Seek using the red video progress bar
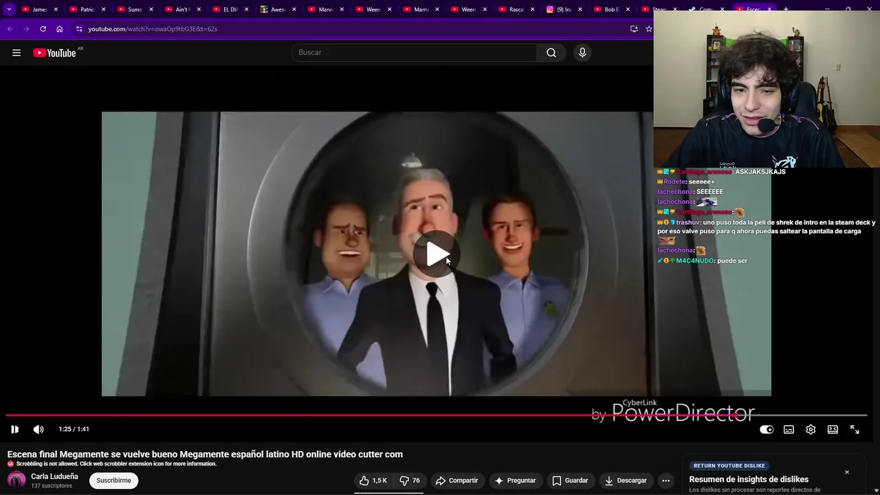The image size is (880, 495). pyautogui.click(x=437, y=415)
